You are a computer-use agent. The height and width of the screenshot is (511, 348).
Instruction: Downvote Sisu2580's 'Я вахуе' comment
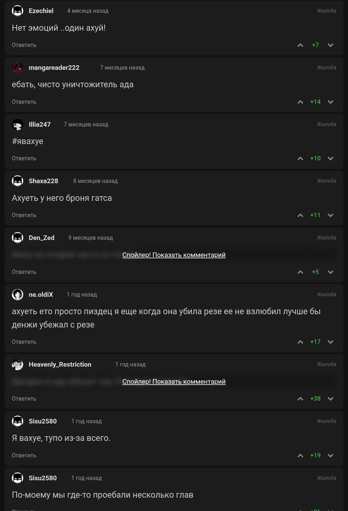(330, 456)
